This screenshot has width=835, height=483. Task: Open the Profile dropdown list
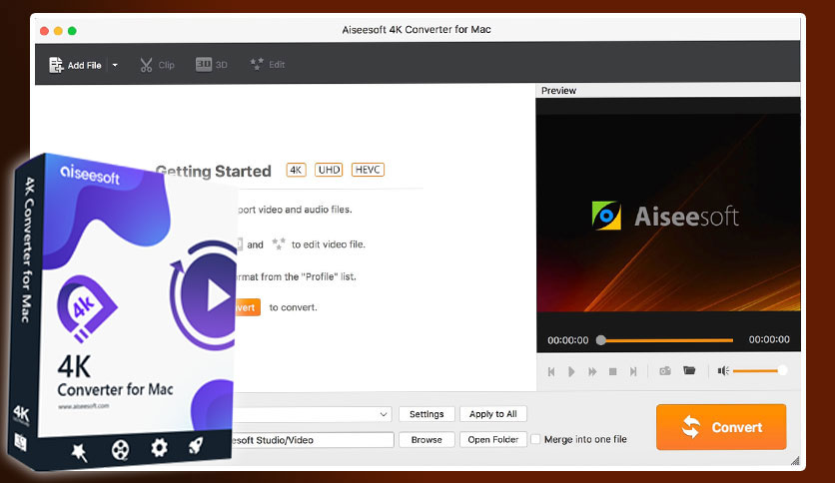[x=312, y=414]
